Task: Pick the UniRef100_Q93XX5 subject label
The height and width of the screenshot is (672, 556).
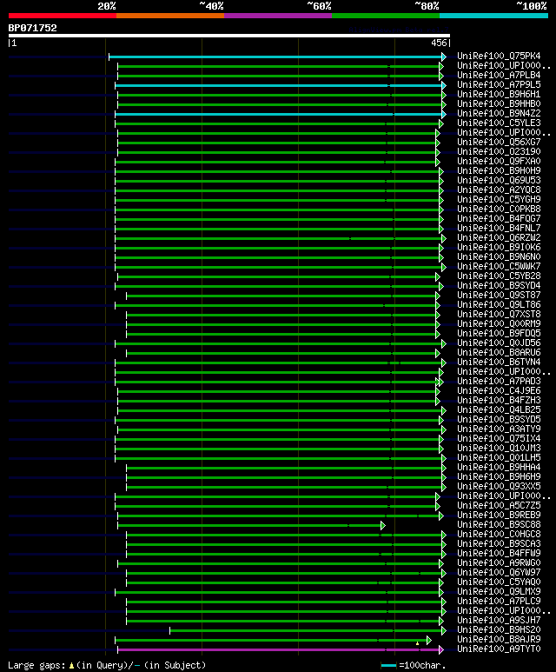Action: coord(499,487)
